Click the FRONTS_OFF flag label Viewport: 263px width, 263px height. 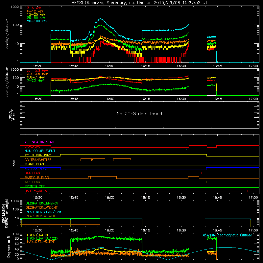point(35,186)
